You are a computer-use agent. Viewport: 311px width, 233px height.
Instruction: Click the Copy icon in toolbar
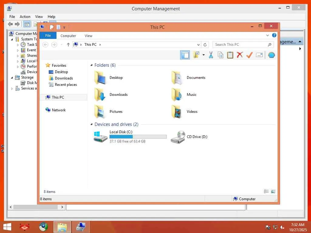tap(220, 55)
